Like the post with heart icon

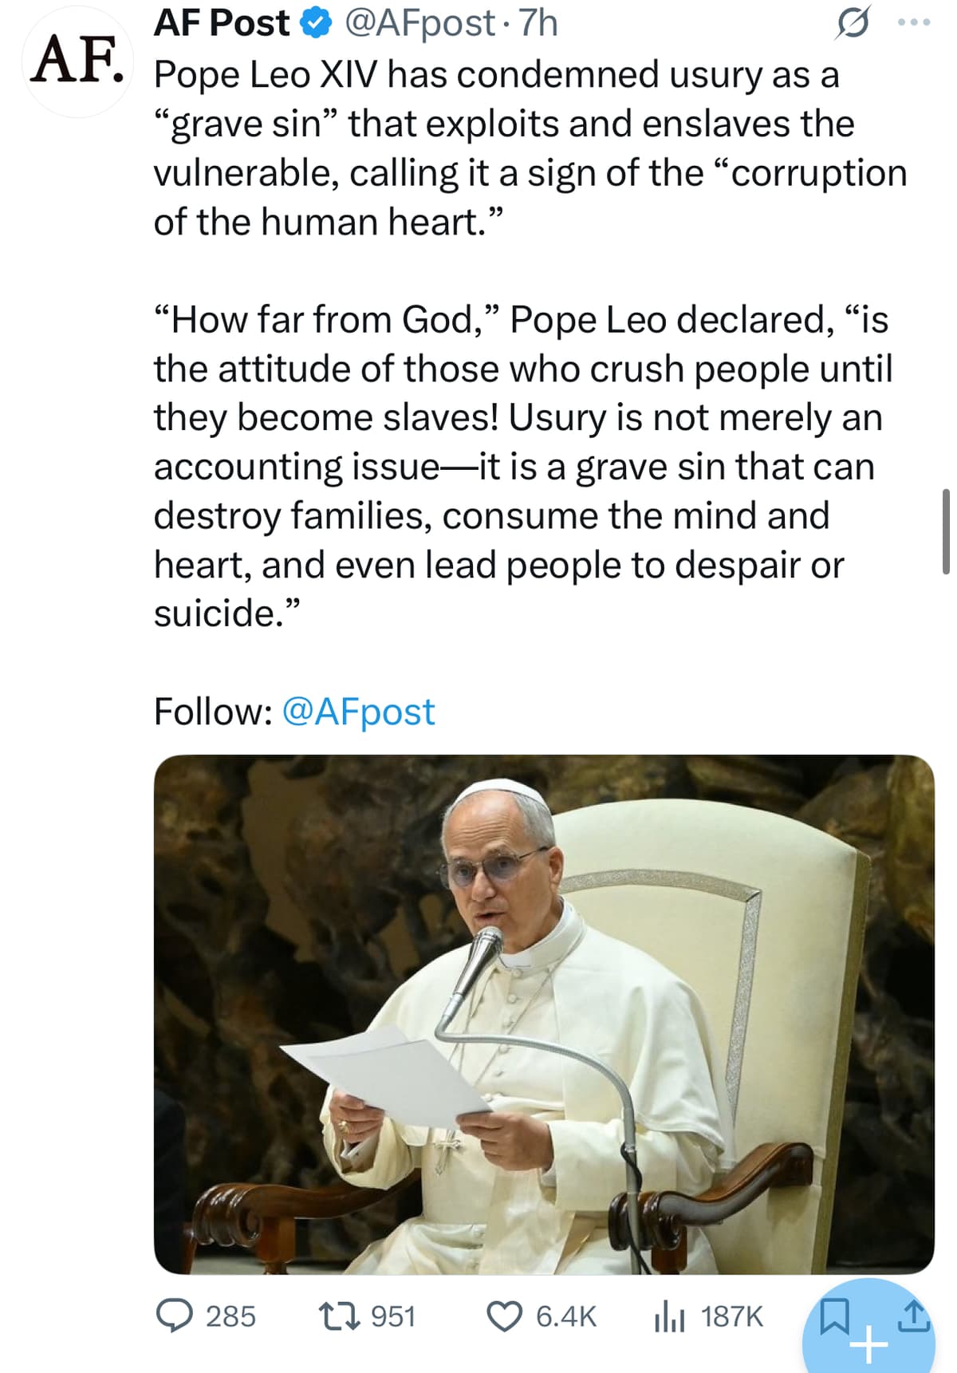pyautogui.click(x=504, y=1316)
